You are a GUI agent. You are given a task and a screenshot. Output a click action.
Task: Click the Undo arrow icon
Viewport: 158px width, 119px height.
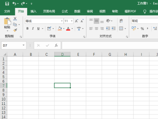point(14,3)
